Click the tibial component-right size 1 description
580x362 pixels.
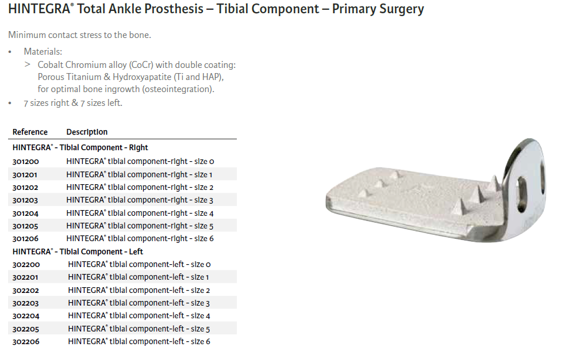(140, 174)
